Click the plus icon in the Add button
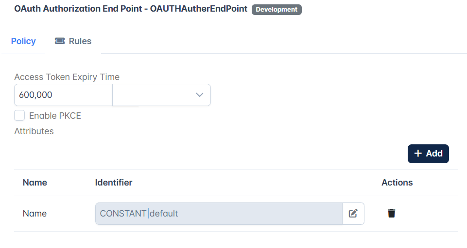Viewport: 467px width, 248px height. tap(418, 153)
